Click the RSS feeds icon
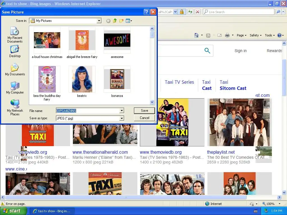The image size is (287, 215). coord(208,35)
